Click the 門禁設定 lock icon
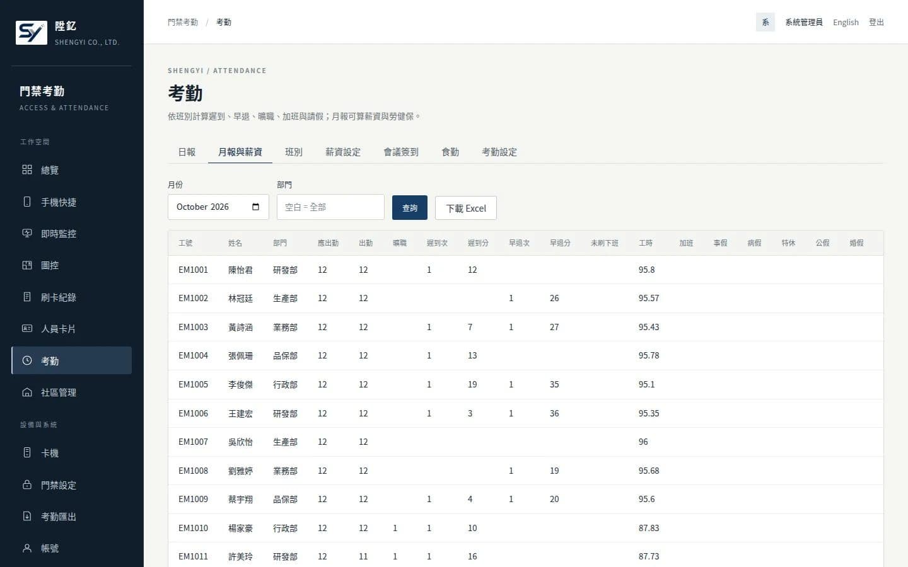 click(27, 484)
